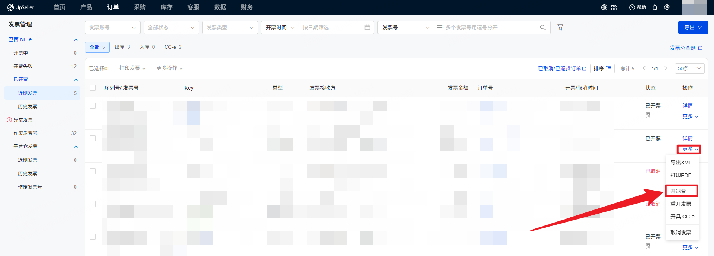Click the blue 导出 button
714x256 pixels.
(693, 28)
